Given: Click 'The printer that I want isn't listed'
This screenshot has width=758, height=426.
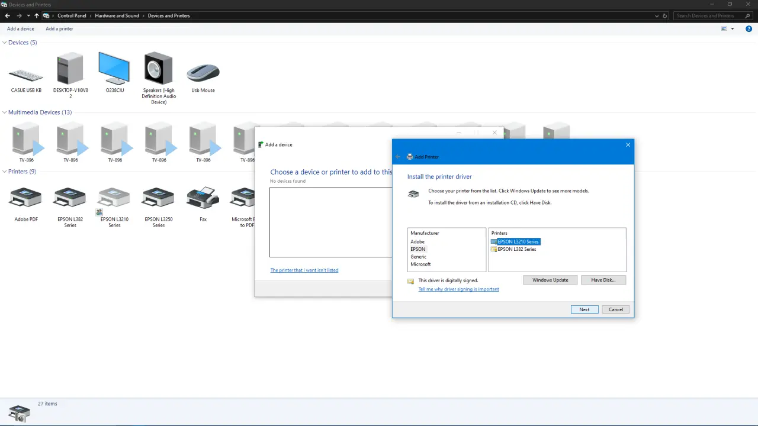Looking at the screenshot, I should [304, 270].
